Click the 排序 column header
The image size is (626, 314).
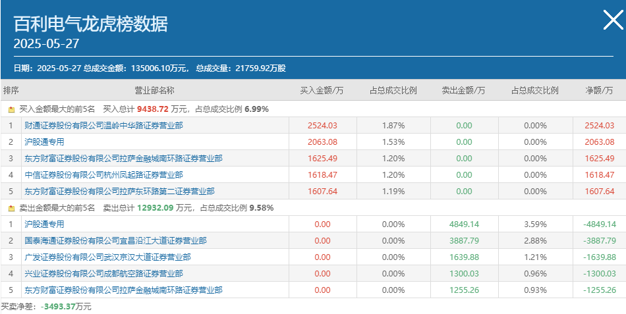[11, 91]
